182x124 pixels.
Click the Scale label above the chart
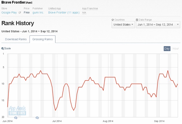click(8, 48)
